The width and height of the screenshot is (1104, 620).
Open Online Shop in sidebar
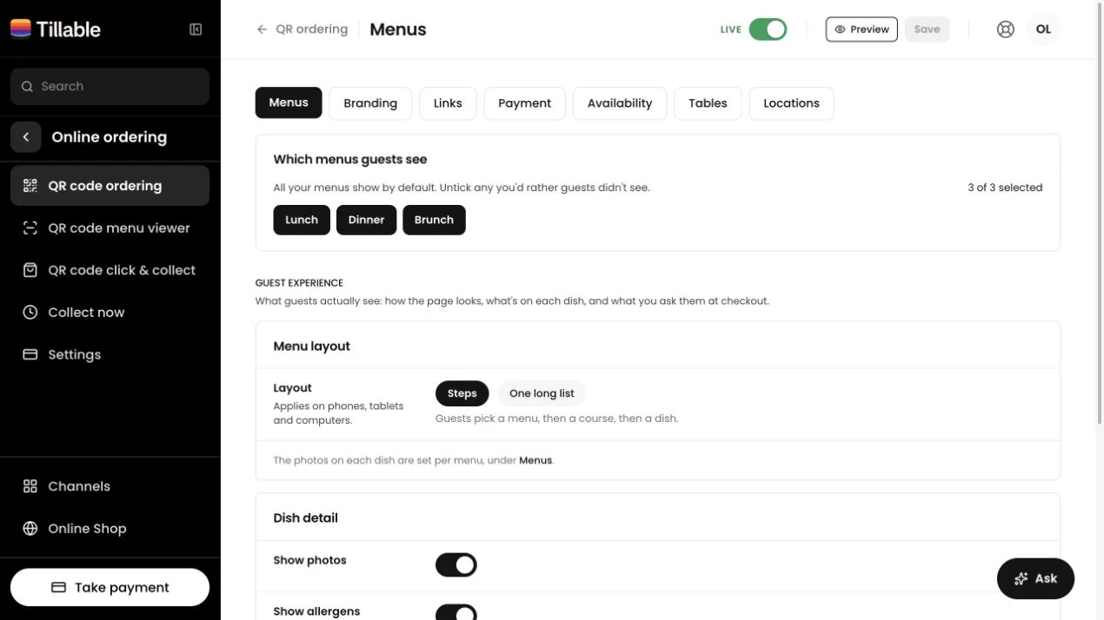click(110, 529)
